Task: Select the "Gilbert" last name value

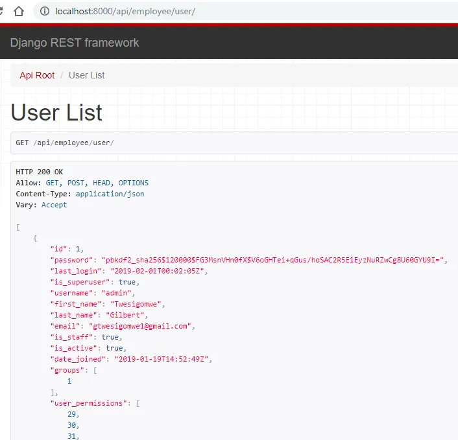Action: 125,315
